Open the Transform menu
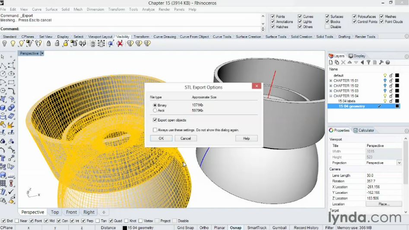 [116, 9]
